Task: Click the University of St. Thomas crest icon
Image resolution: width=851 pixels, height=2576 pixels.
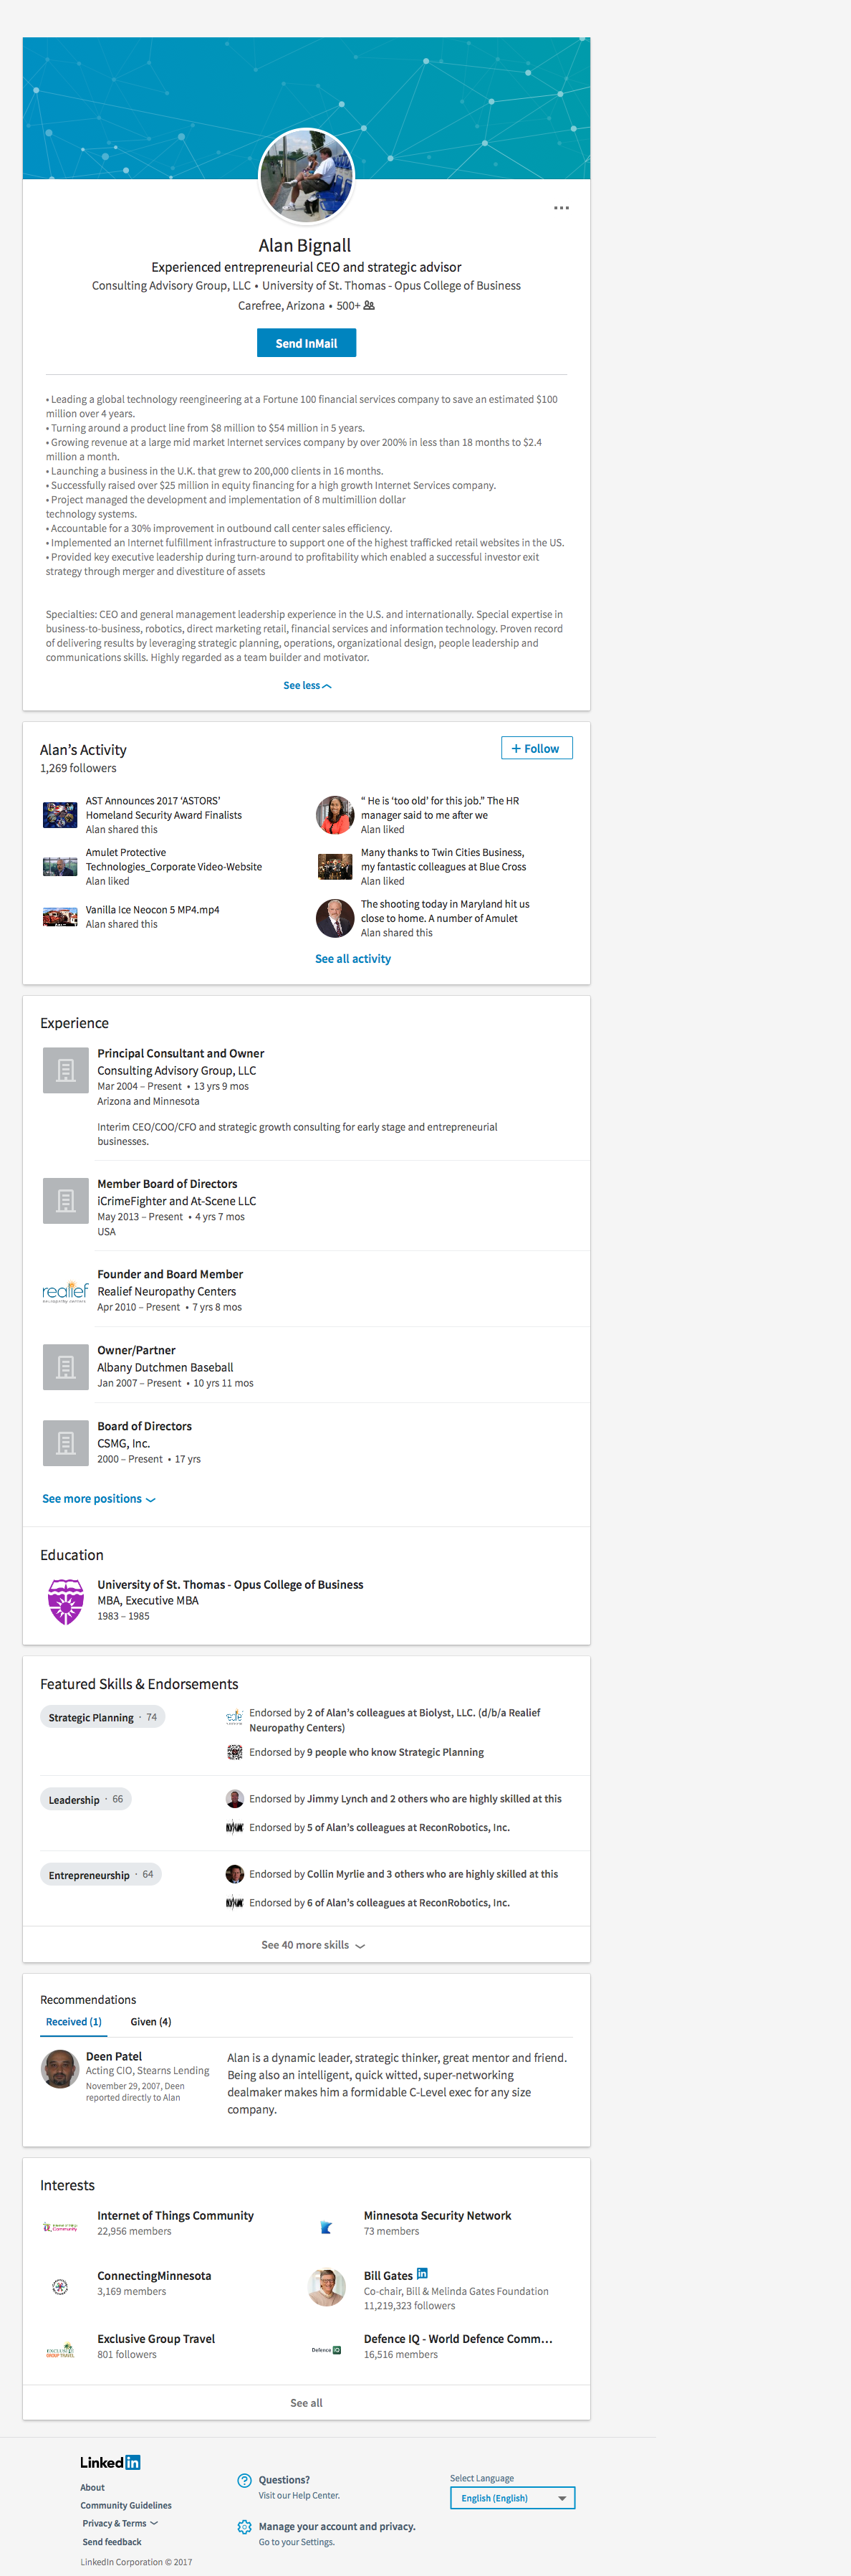Action: 65,1601
